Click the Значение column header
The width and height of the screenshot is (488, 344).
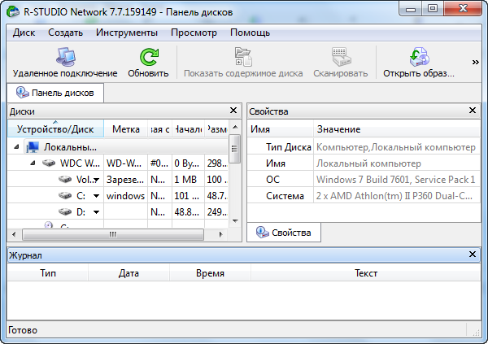[397, 128]
